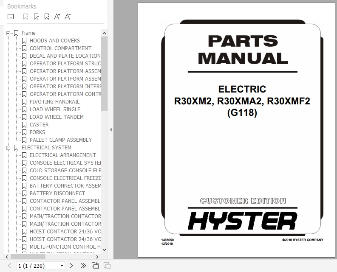The image size is (337, 272).
Task: Click the PALLET CLAMP ASSEMBLY bookmark icon
Action: 24,140
